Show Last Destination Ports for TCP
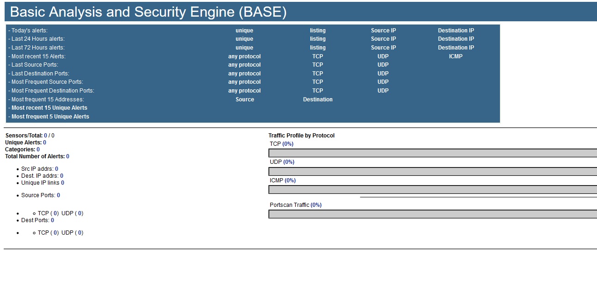Image resolution: width=597 pixels, height=286 pixels. (317, 74)
